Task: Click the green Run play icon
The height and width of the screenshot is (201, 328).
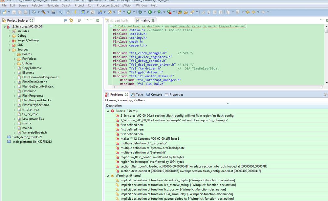Action: (150, 12)
